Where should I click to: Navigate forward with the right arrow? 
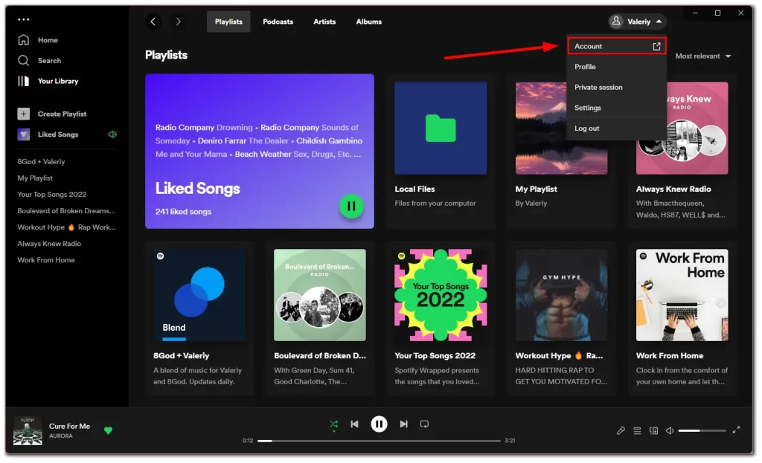pos(179,22)
